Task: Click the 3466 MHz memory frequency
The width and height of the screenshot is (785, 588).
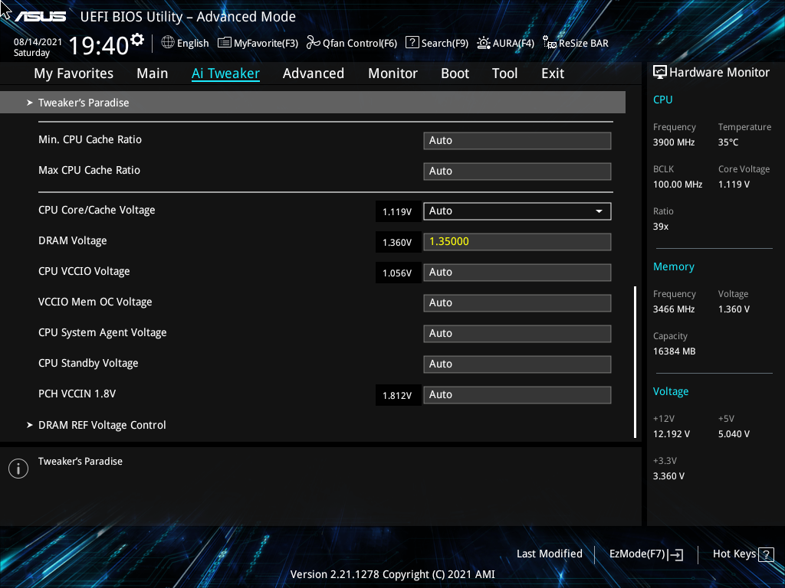Action: (x=674, y=309)
